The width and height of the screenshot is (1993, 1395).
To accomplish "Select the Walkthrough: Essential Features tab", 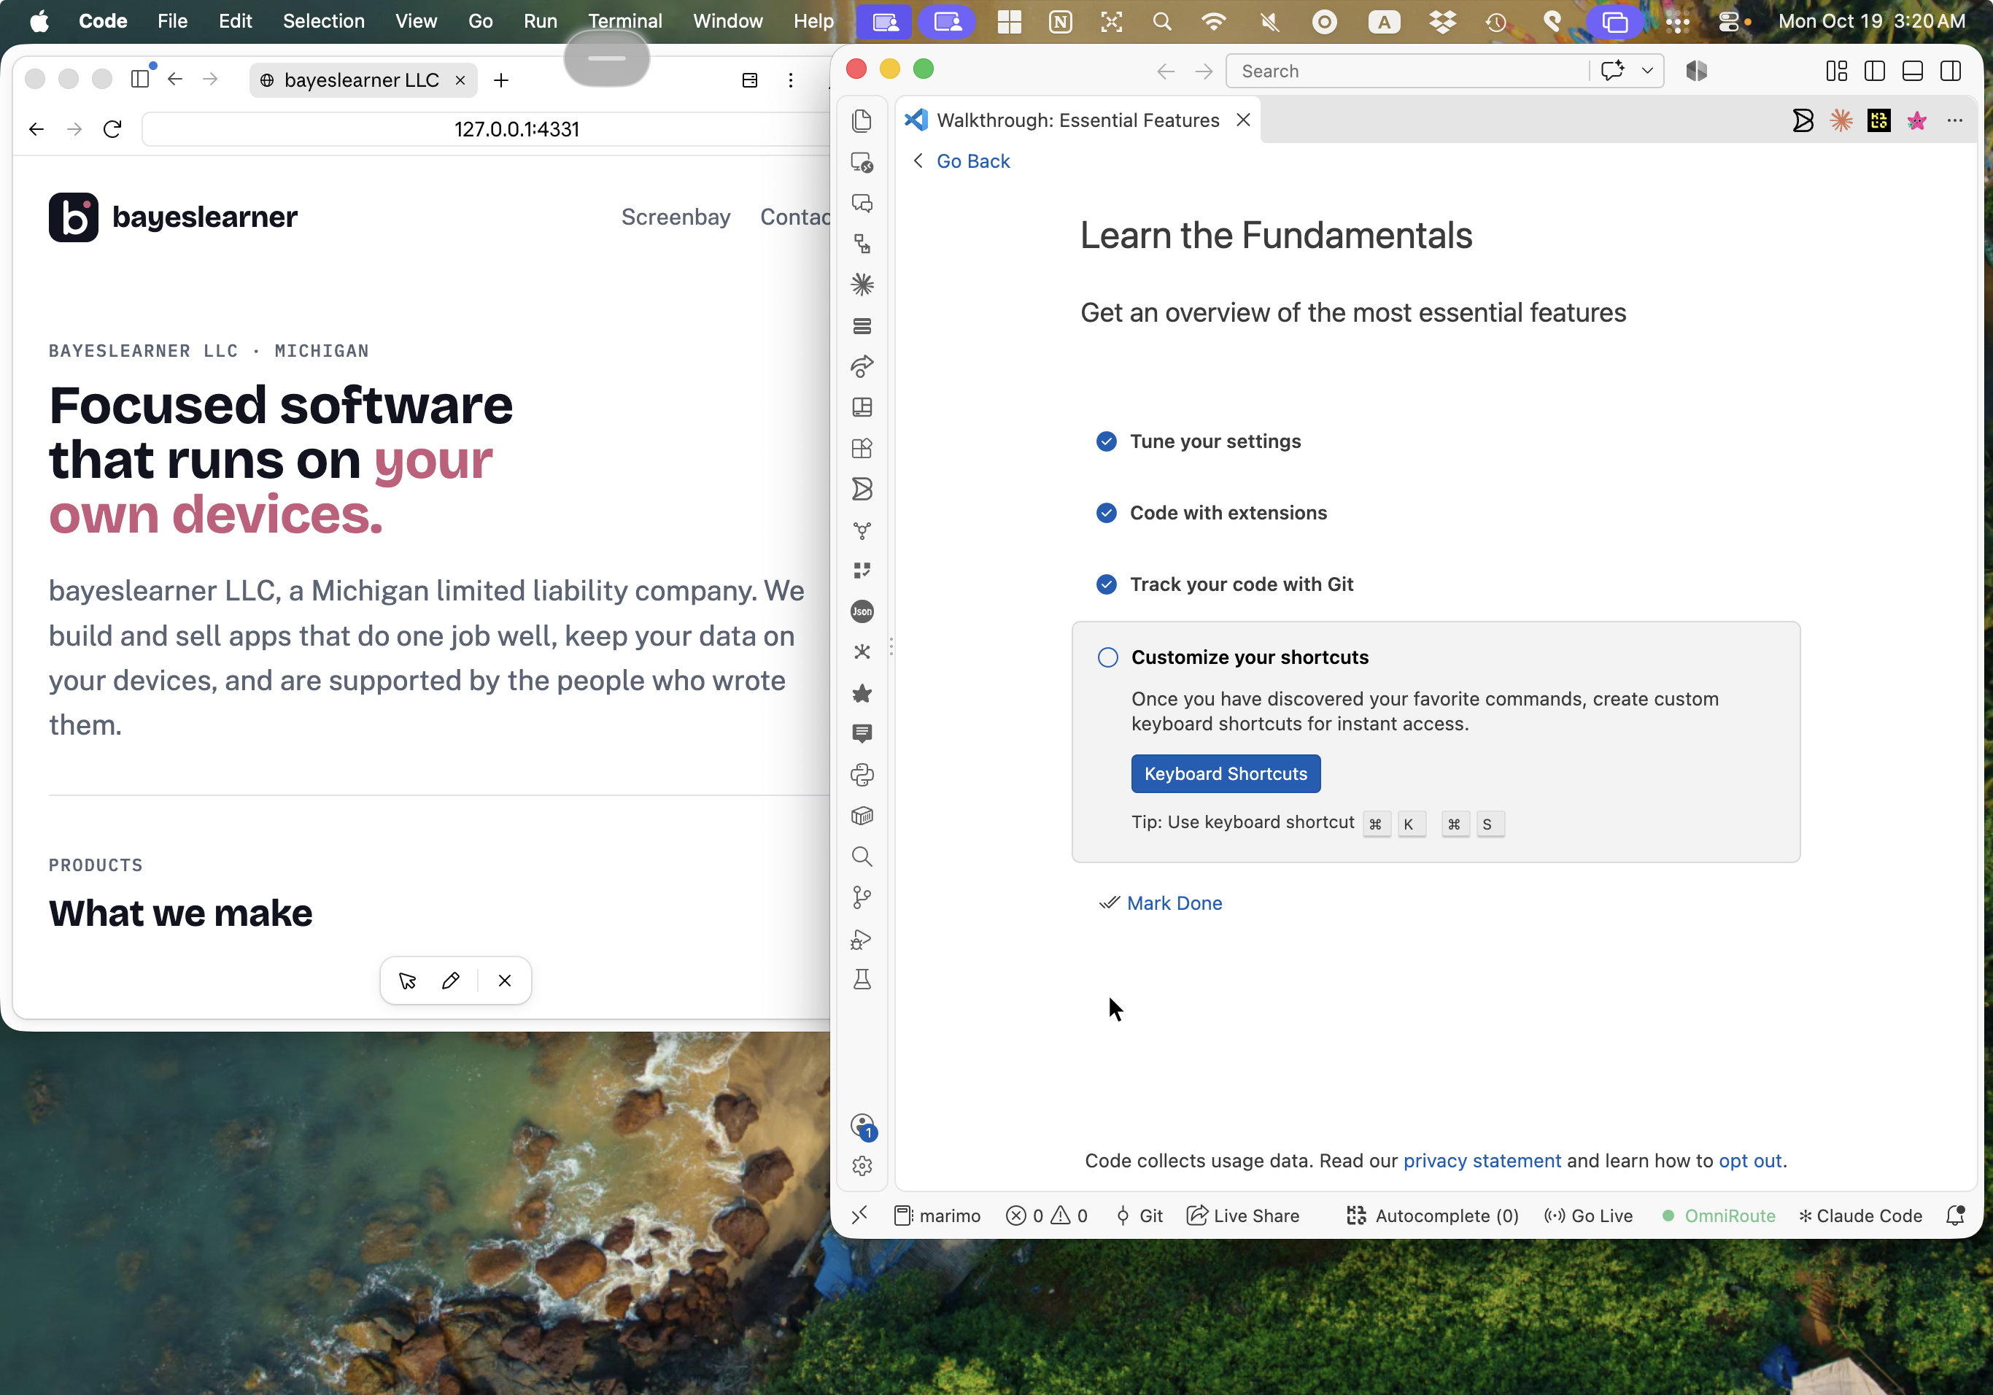I will pyautogui.click(x=1077, y=120).
